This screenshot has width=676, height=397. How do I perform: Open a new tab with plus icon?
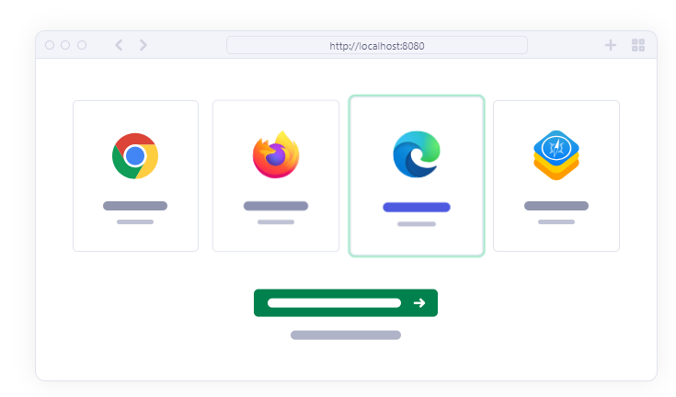click(611, 45)
